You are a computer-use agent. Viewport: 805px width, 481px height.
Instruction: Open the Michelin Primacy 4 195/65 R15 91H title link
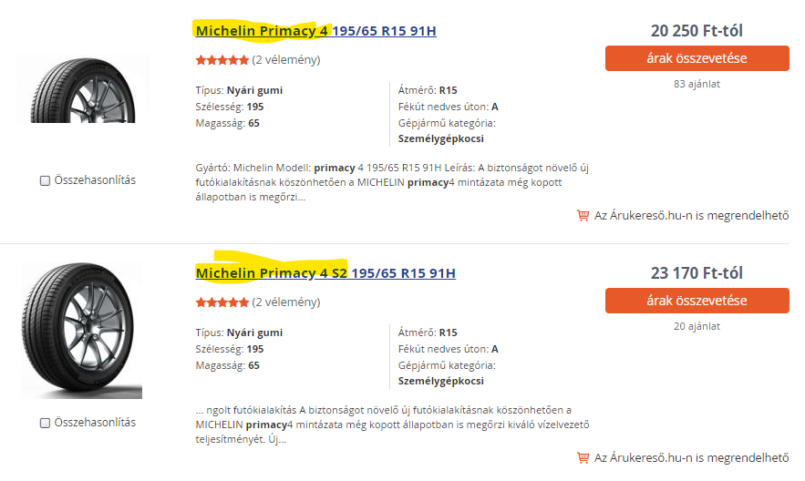pyautogui.click(x=315, y=31)
